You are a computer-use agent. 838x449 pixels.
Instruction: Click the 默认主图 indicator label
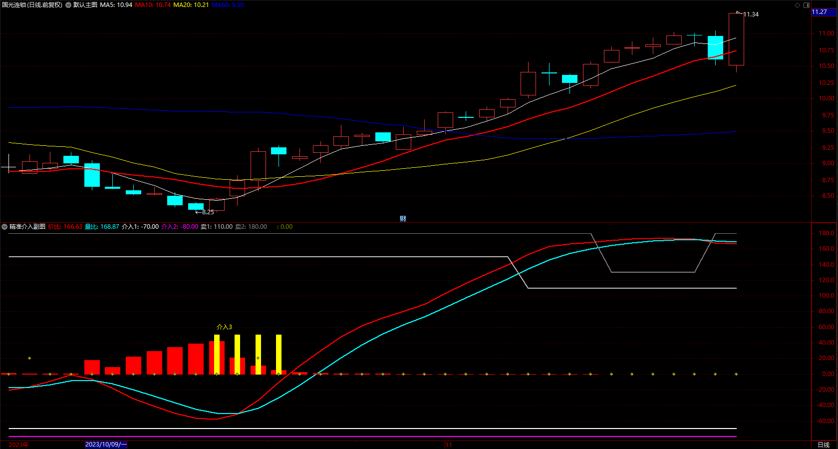(85, 5)
